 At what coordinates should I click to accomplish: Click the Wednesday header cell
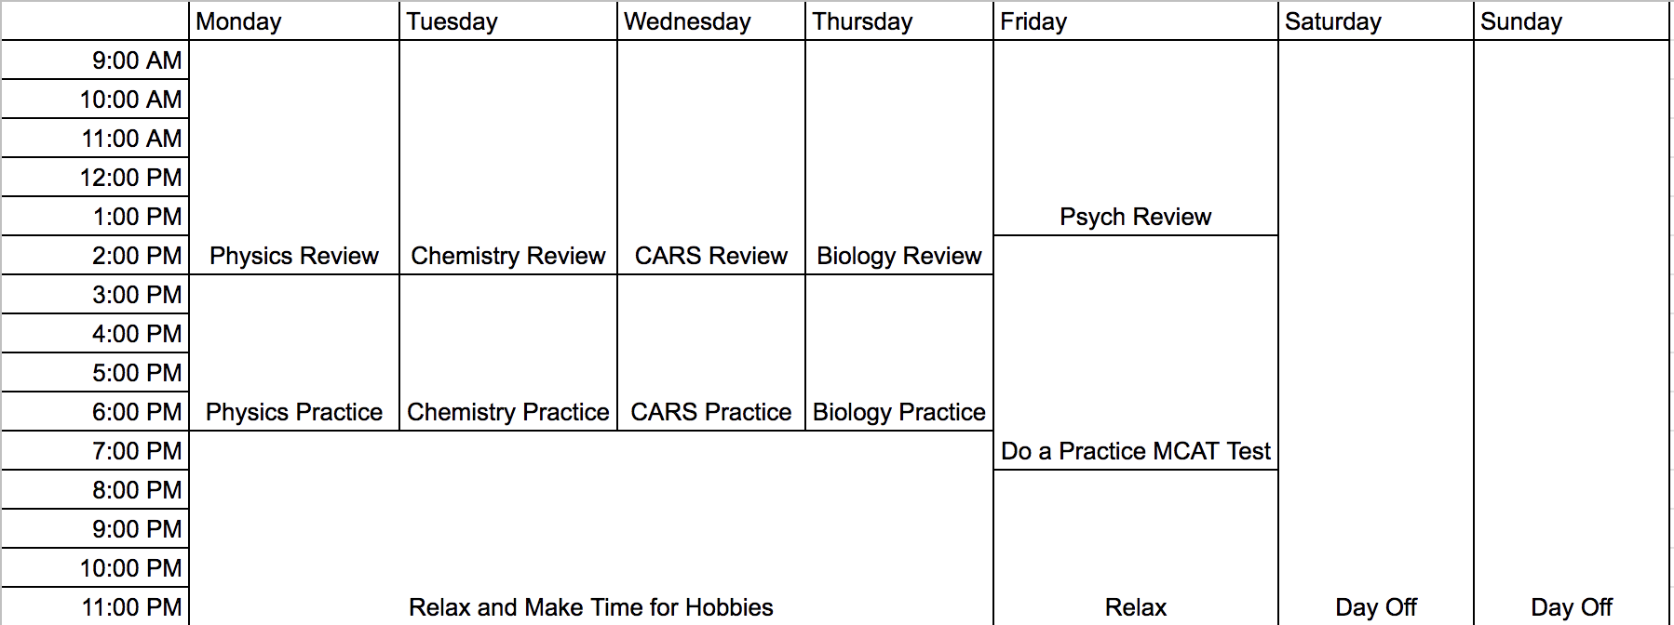(711, 20)
